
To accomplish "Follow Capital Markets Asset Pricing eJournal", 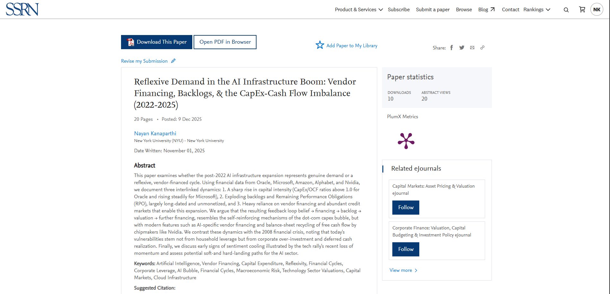I will [x=405, y=208].
